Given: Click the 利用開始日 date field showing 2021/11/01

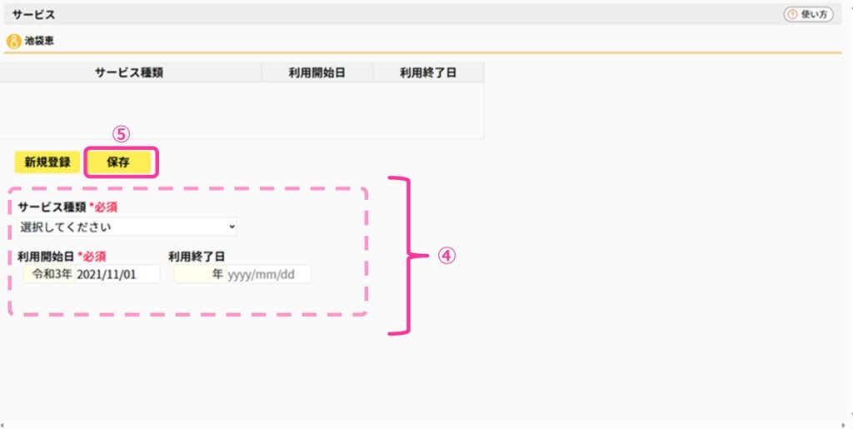Looking at the screenshot, I should point(117,274).
